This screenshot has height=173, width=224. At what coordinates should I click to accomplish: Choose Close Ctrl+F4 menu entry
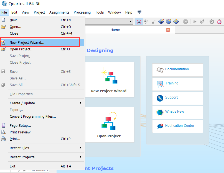[42, 33]
